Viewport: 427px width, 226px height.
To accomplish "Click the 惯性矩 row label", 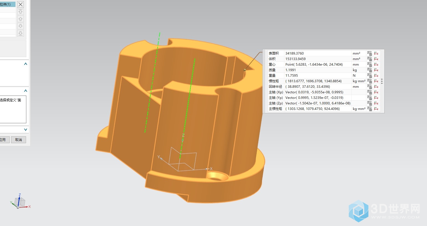I will (x=274, y=81).
